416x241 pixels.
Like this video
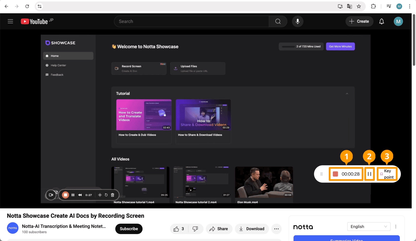tap(179, 229)
